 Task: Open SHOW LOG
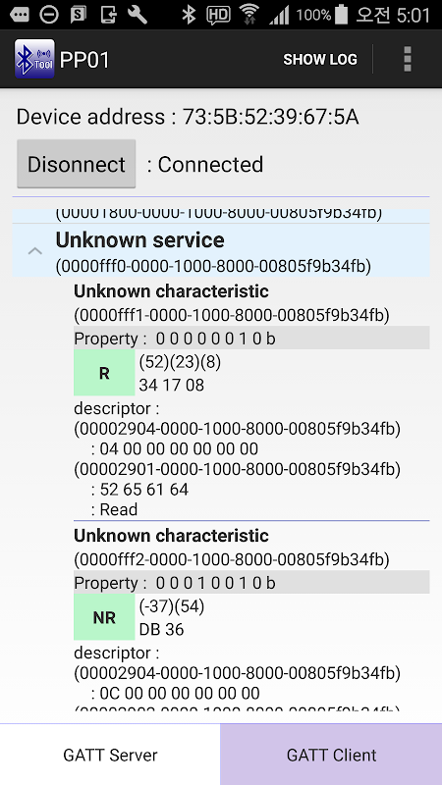pos(320,60)
